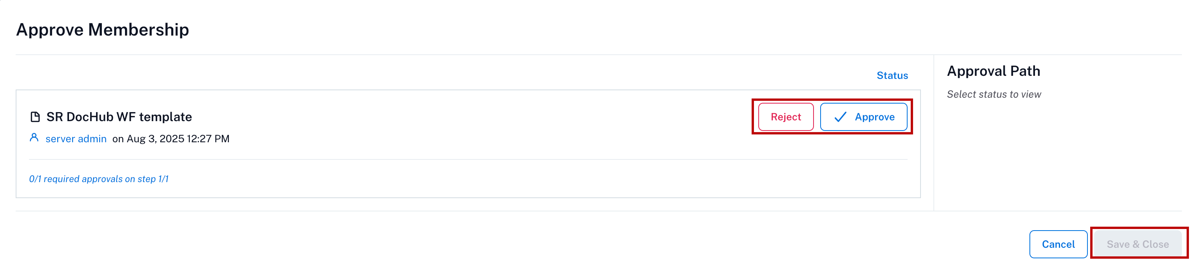The image size is (1196, 272).
Task: Approve the SR DocHub WF template membership
Action: coord(864,117)
